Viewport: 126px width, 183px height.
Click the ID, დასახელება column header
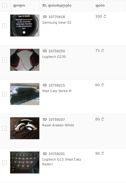tap(57, 6)
